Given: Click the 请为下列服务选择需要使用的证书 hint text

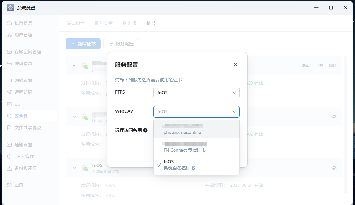Looking at the screenshot, I should coord(149,80).
